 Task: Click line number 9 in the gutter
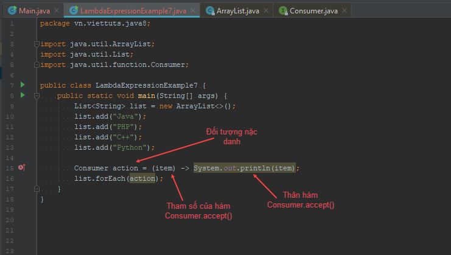(x=12, y=106)
